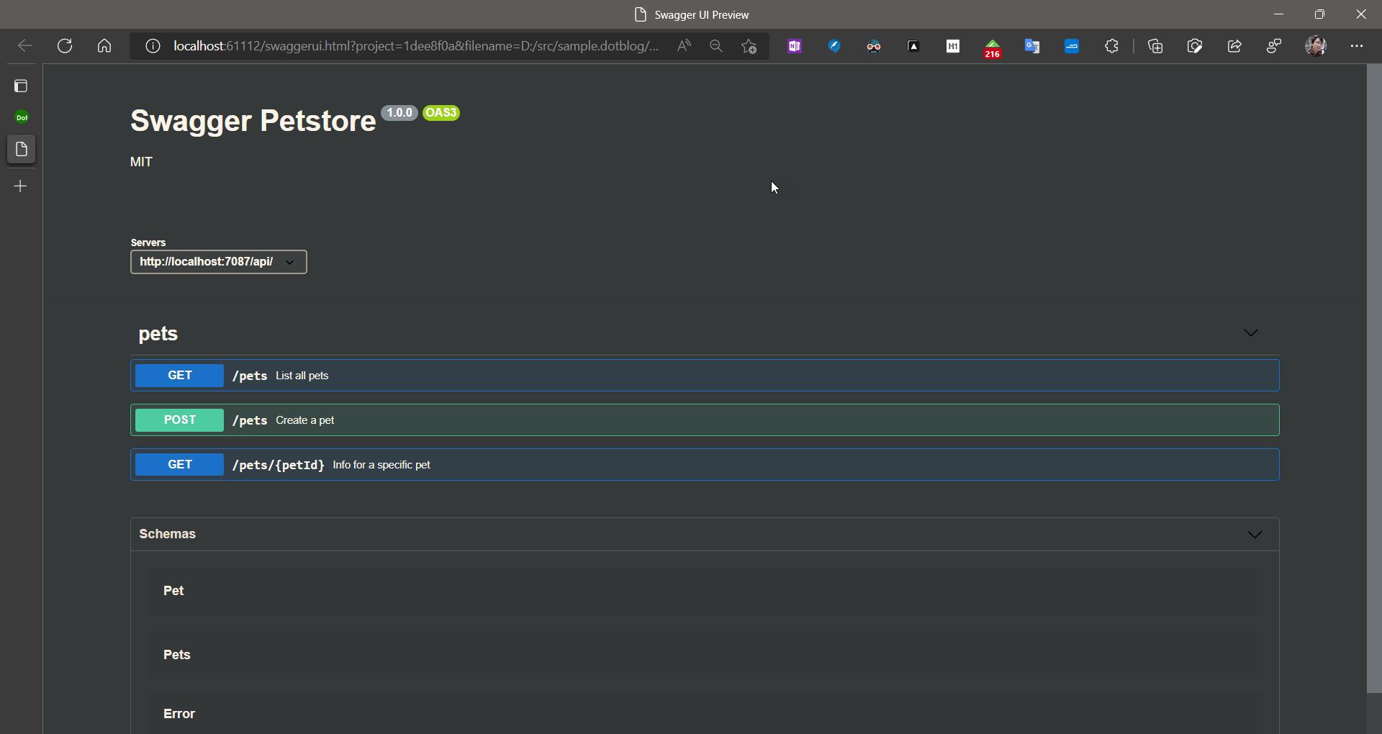Open the tab actions menu icon

(x=21, y=86)
